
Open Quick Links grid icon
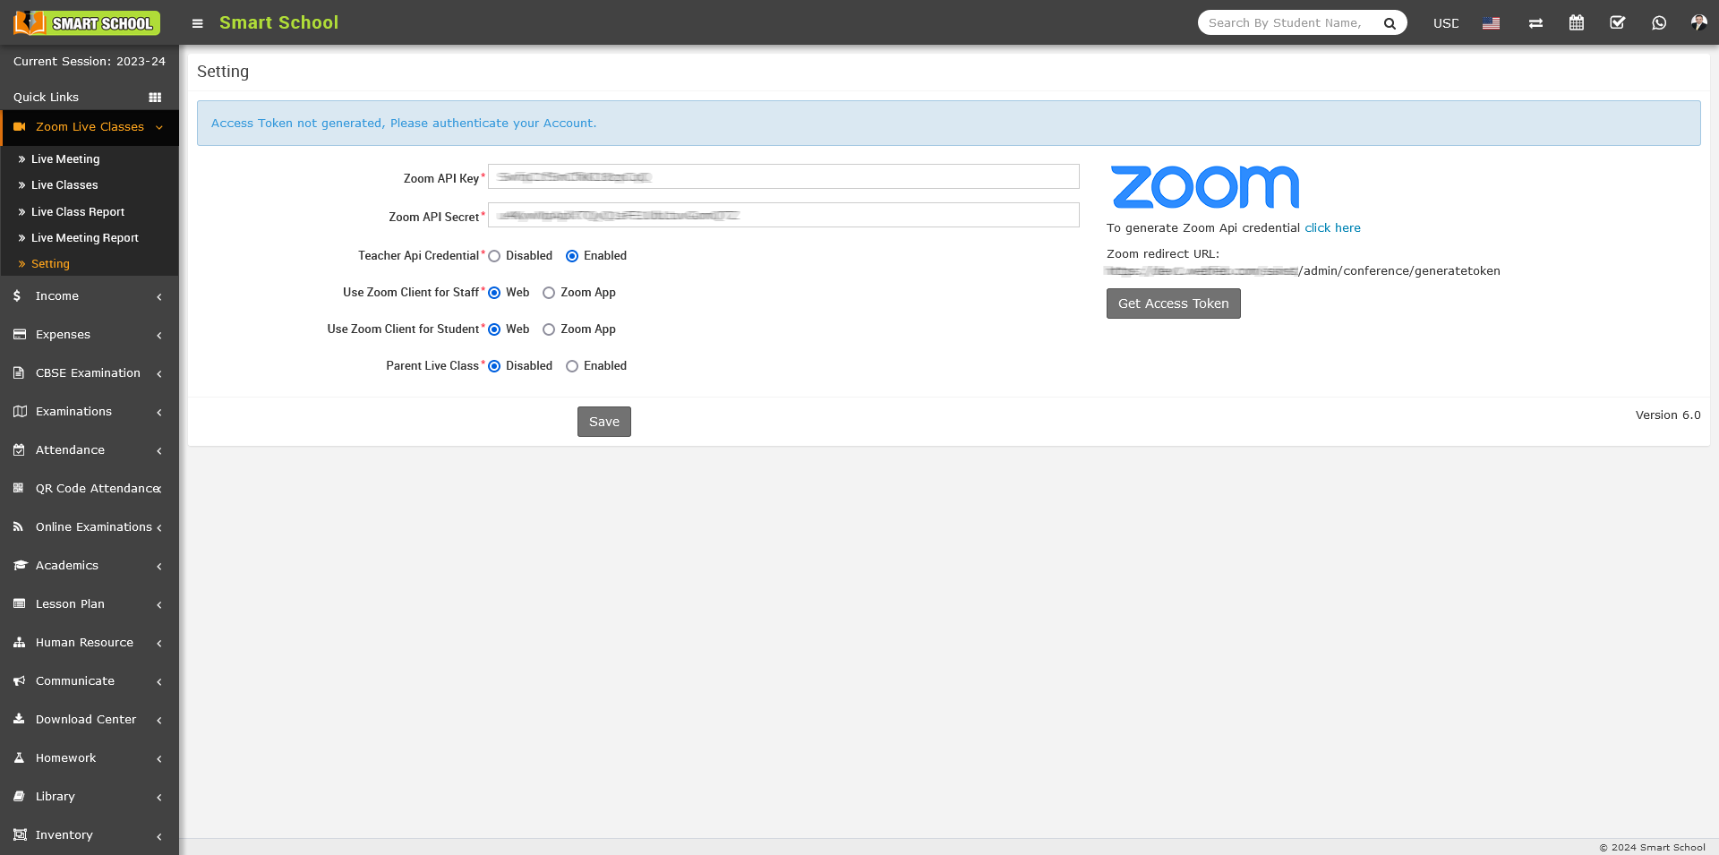155,98
